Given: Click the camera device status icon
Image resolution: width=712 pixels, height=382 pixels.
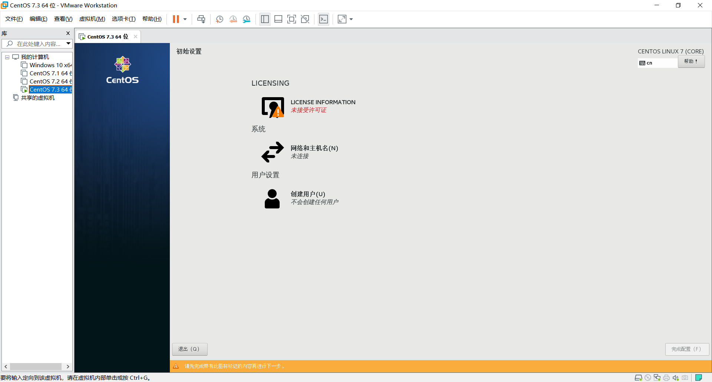Looking at the screenshot, I should [685, 378].
